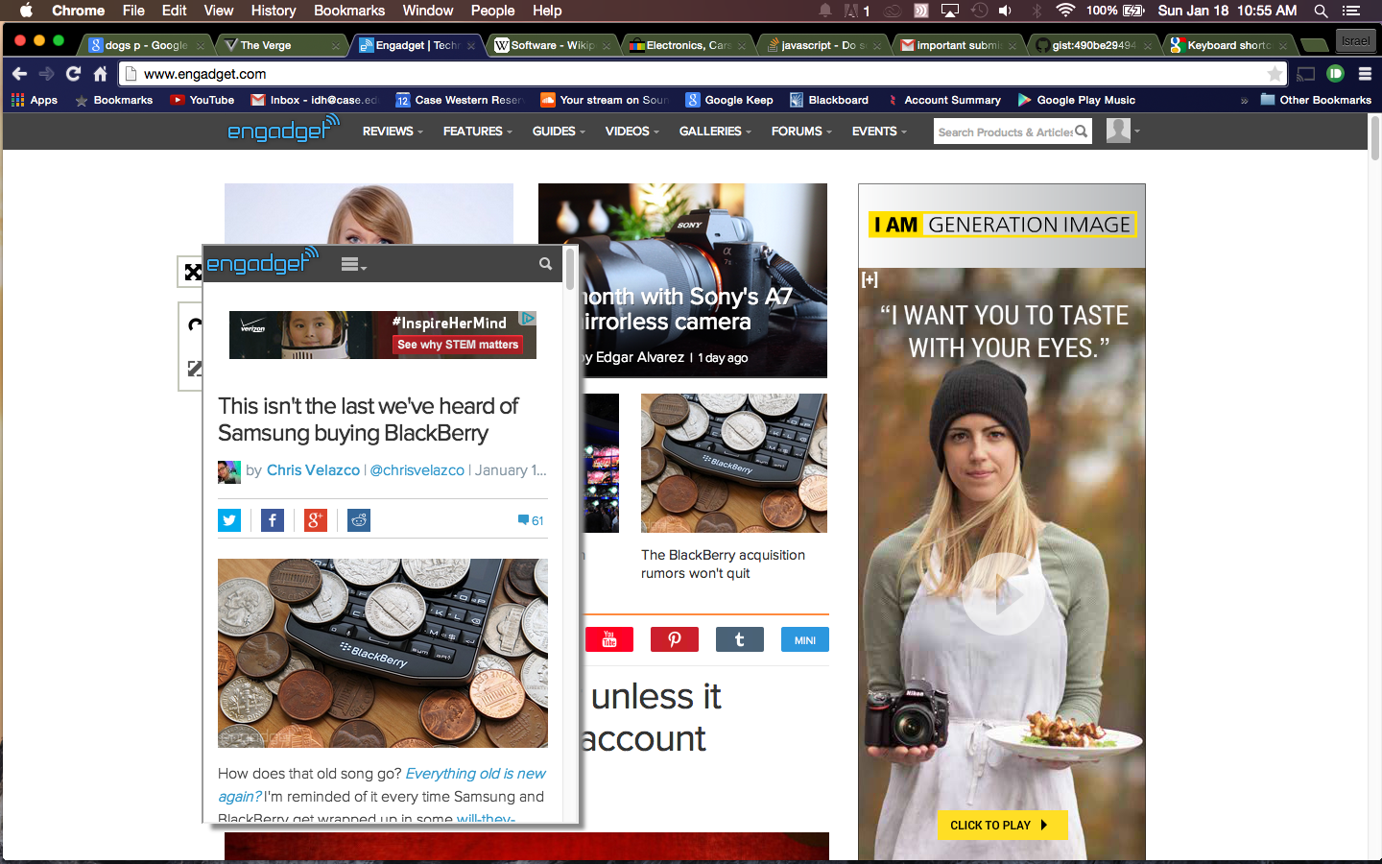This screenshot has width=1382, height=864.
Task: Open the 61 comments icon
Action: point(531,520)
